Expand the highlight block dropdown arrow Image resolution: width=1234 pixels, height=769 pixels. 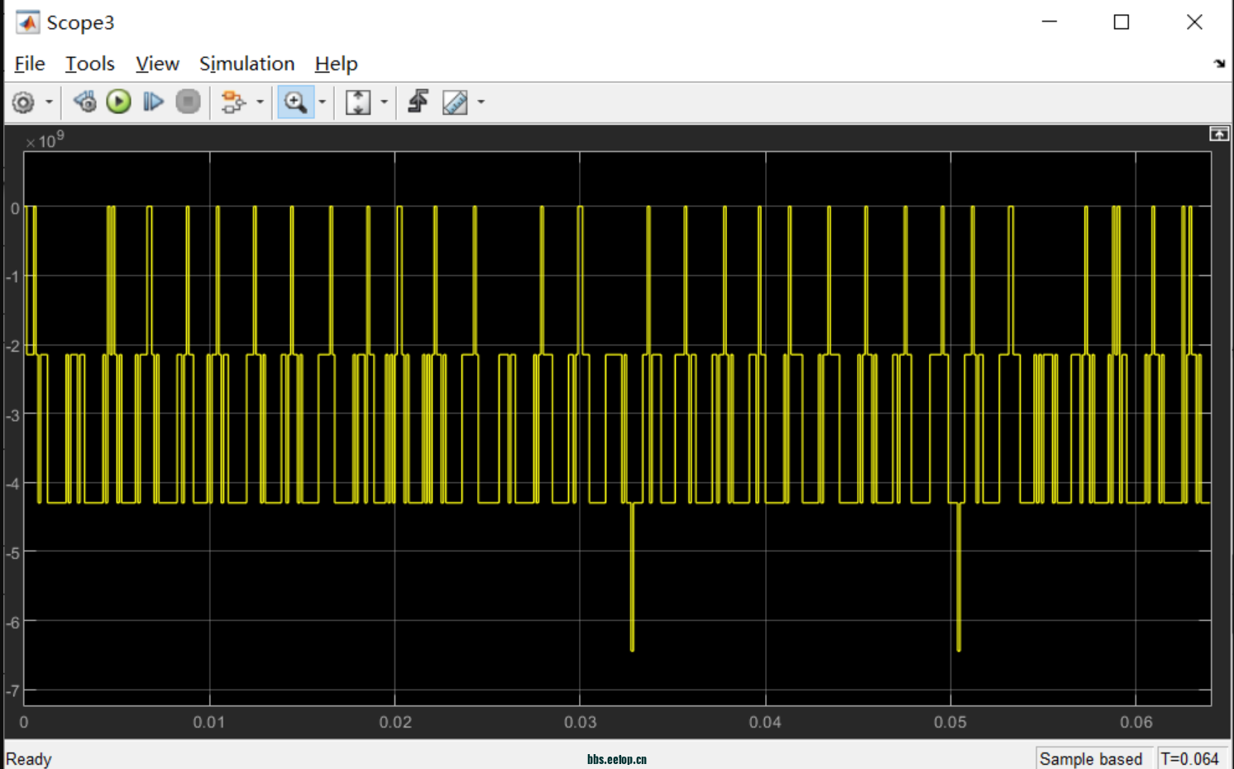click(260, 103)
